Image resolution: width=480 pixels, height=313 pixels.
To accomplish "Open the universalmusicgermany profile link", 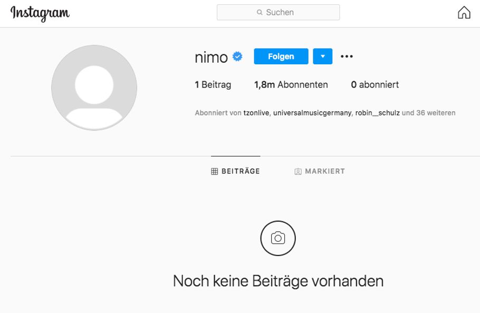I will pos(312,113).
